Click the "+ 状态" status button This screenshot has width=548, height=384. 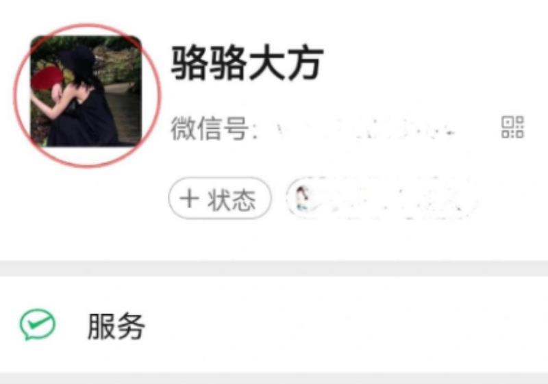click(220, 199)
